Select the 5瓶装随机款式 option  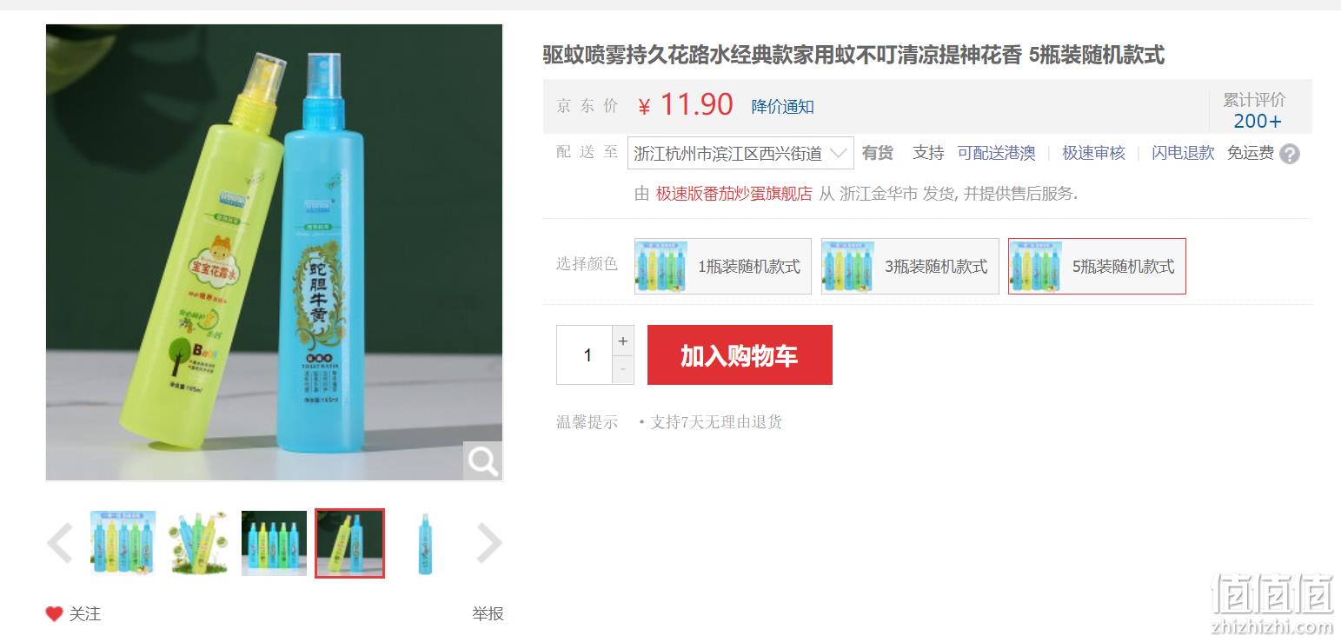(x=1097, y=267)
